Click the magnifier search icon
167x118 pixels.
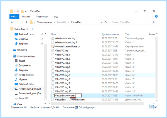153,22
